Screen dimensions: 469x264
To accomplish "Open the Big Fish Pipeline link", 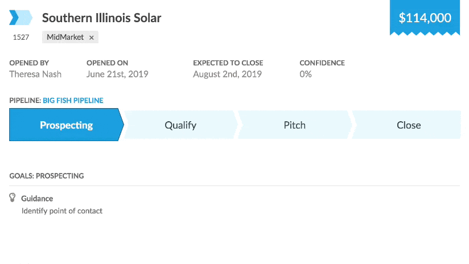I will (73, 101).
